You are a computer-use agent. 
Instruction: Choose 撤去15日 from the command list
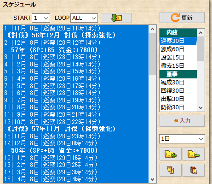pos(178,66)
